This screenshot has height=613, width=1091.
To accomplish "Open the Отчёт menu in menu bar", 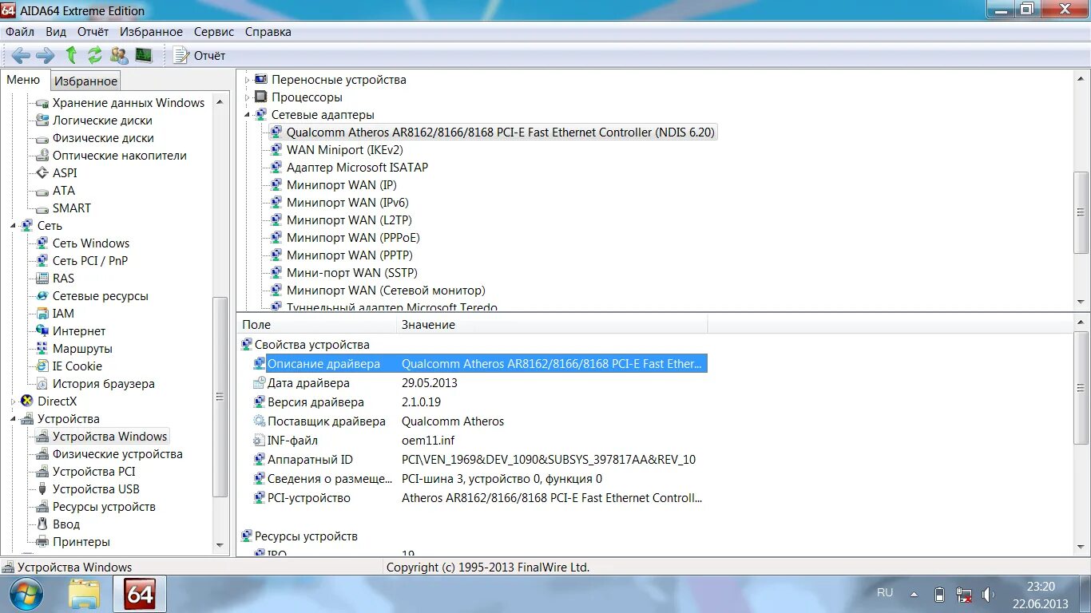I will (93, 32).
